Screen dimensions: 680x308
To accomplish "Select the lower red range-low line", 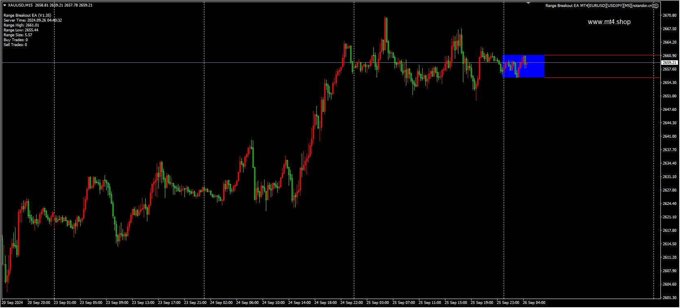I will pos(602,77).
